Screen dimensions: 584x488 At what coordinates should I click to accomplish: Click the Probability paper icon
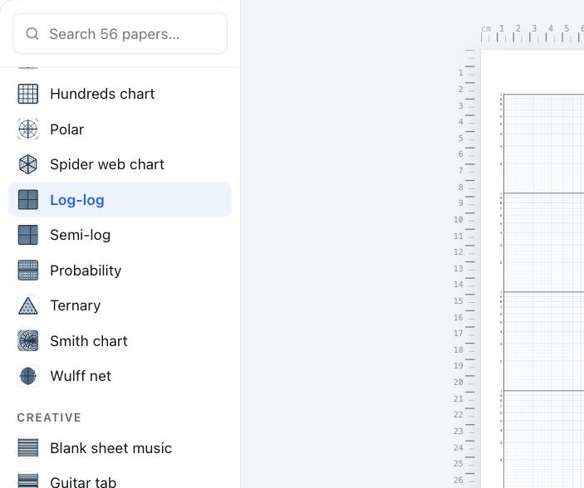coord(28,271)
